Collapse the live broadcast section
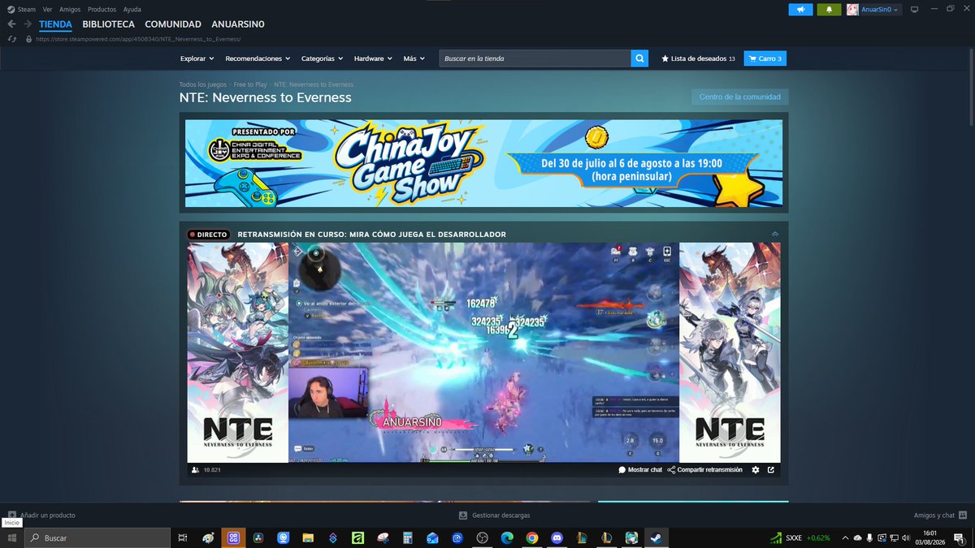 point(775,234)
